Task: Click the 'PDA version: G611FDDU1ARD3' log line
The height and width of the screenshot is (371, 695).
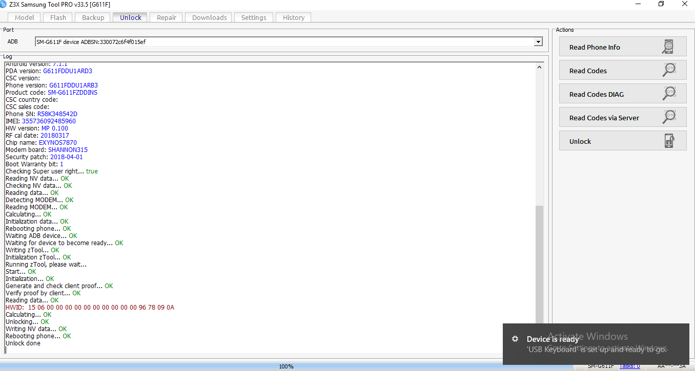Action: click(x=49, y=71)
